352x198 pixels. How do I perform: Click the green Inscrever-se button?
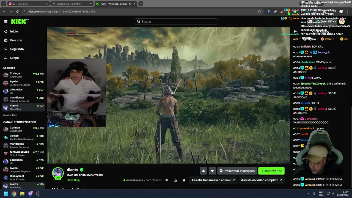[271, 171]
